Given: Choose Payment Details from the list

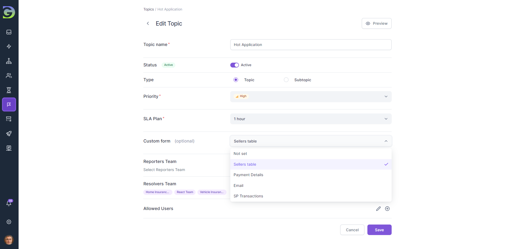Looking at the screenshot, I should 248,175.
